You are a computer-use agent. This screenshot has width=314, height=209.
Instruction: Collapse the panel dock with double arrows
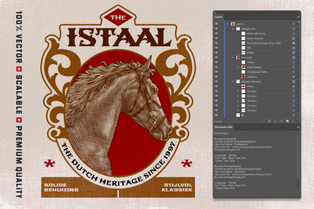[298, 13]
